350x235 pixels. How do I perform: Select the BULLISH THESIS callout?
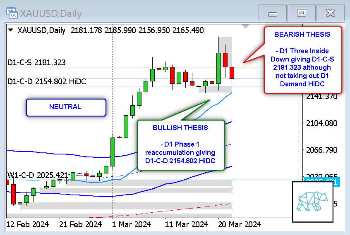click(x=180, y=144)
